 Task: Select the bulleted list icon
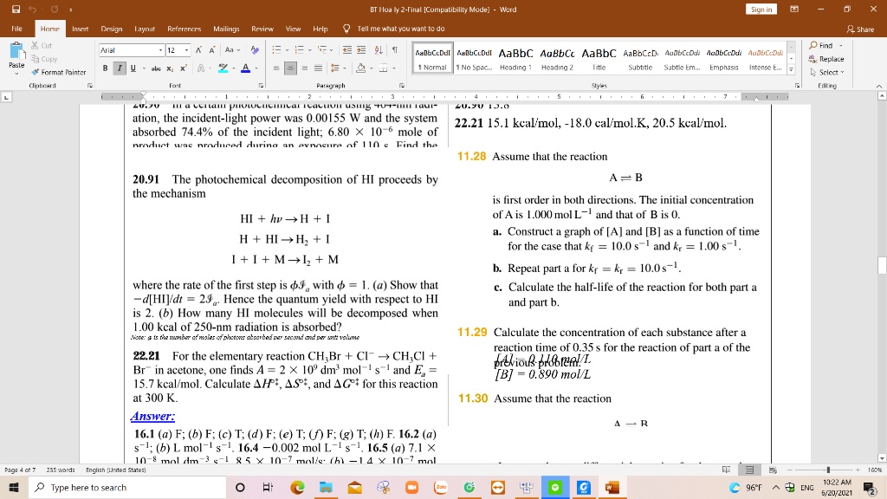coord(277,51)
